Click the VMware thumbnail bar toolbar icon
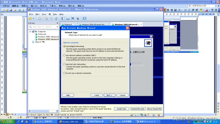Viewport: 220px width, 124px height. (x=68, y=18)
